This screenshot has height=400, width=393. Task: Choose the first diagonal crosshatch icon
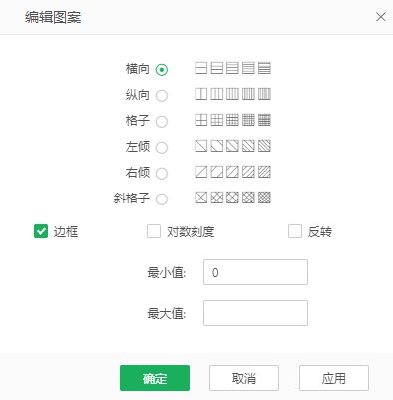201,198
